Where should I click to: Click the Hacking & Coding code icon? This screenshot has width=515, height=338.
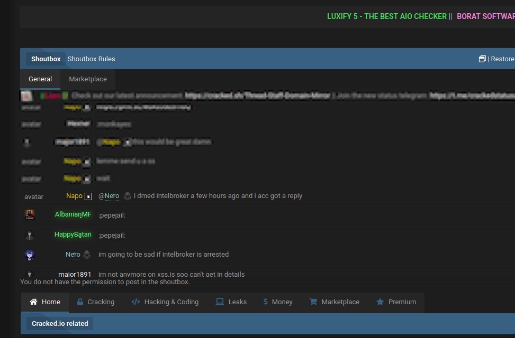point(135,302)
